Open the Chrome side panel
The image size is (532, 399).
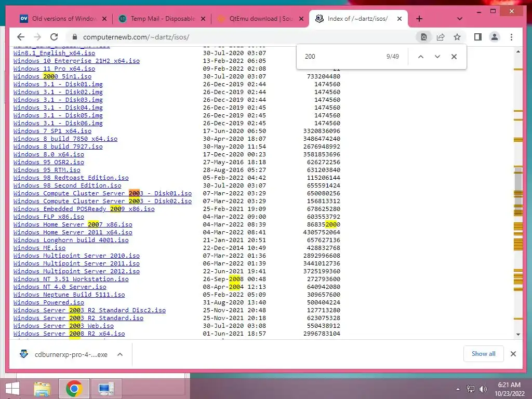click(478, 37)
